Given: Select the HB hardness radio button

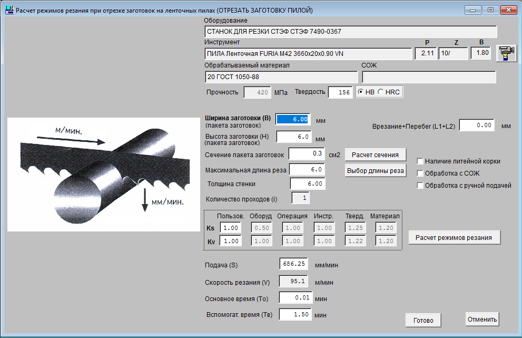Looking at the screenshot, I should 361,92.
